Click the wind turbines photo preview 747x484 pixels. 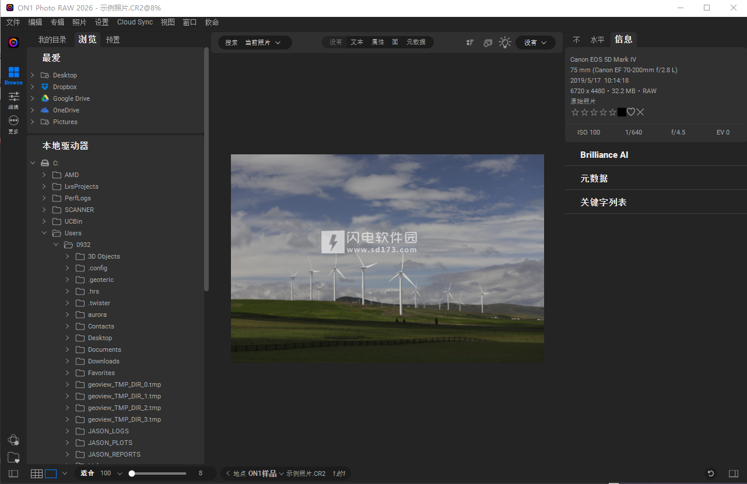(387, 258)
